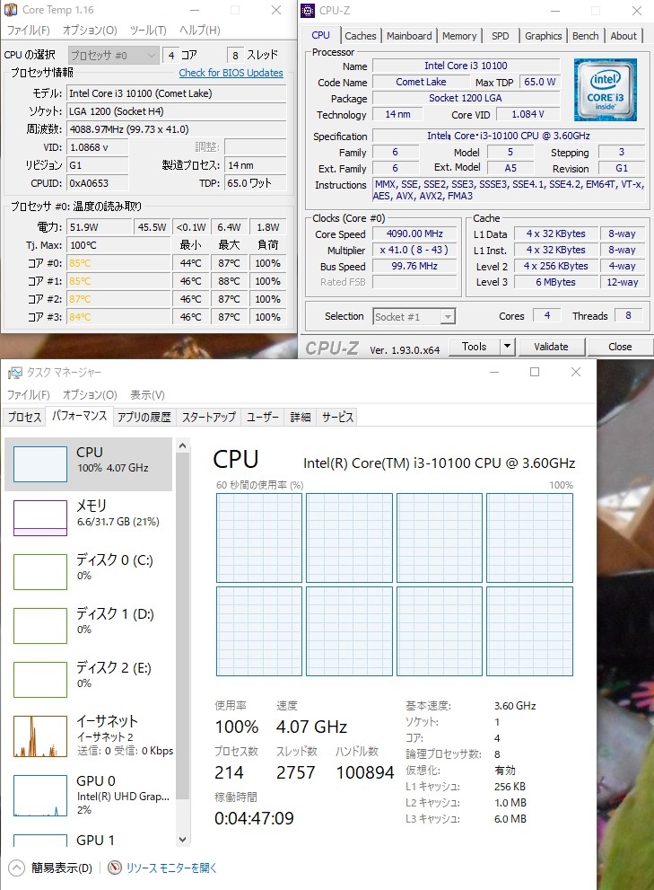
Task: Switch to CPU-Z Bench tab
Action: point(585,36)
